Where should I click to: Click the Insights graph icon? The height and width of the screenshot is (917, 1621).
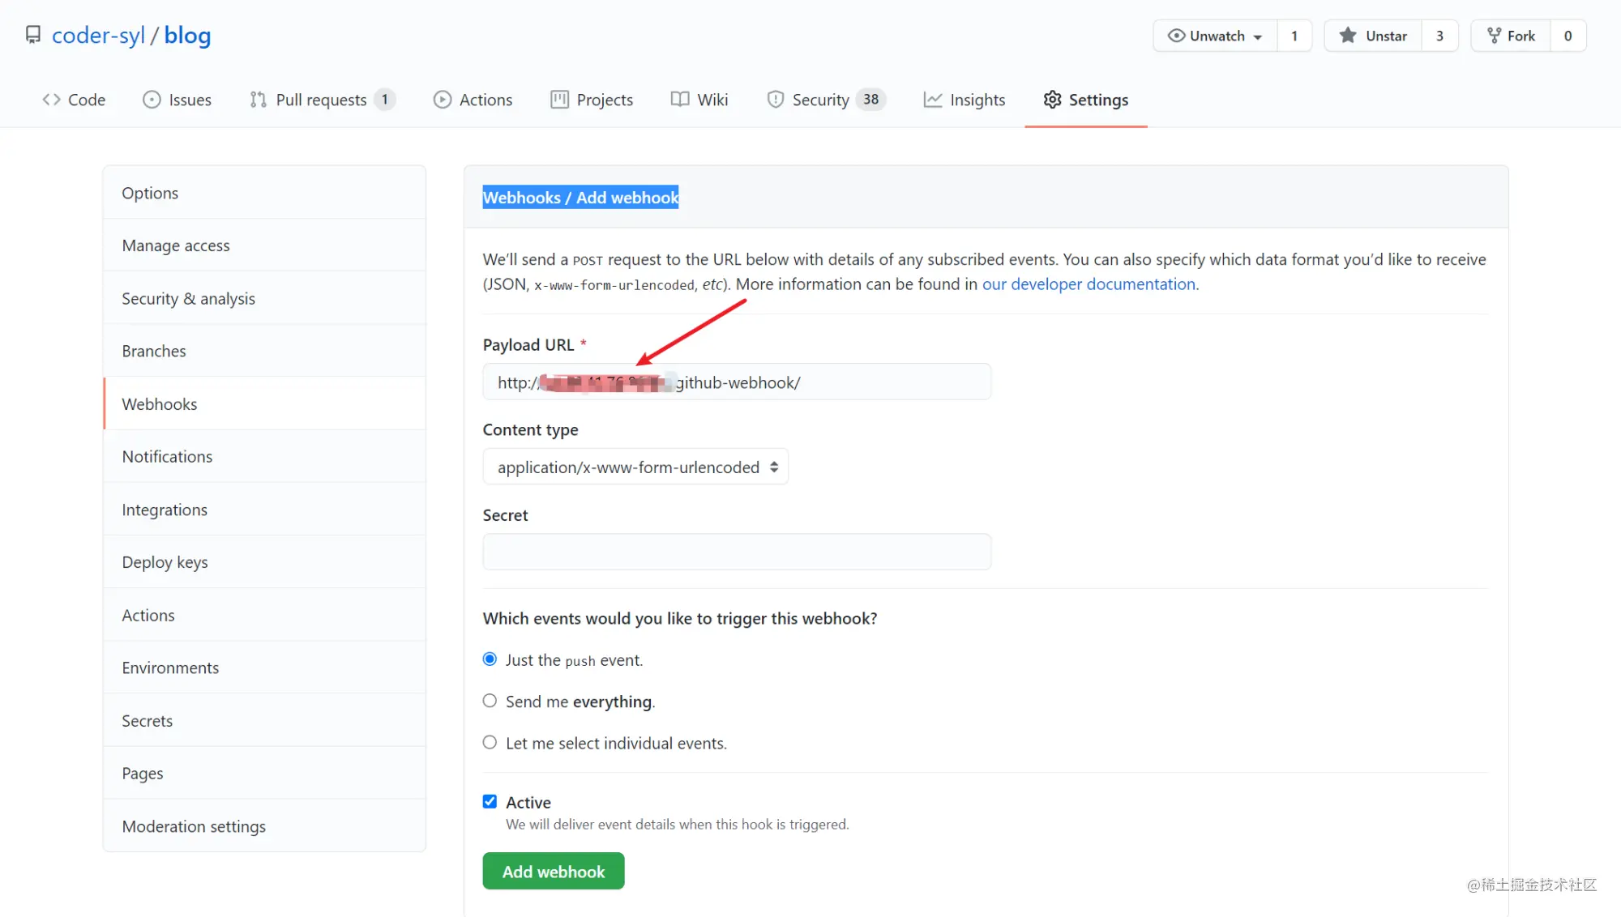coord(933,100)
